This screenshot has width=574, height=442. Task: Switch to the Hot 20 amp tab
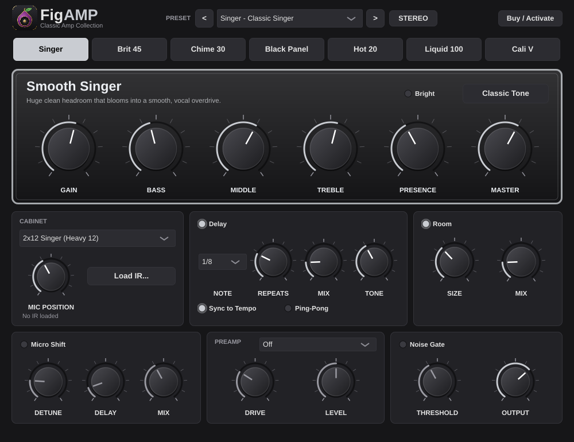tap(365, 49)
